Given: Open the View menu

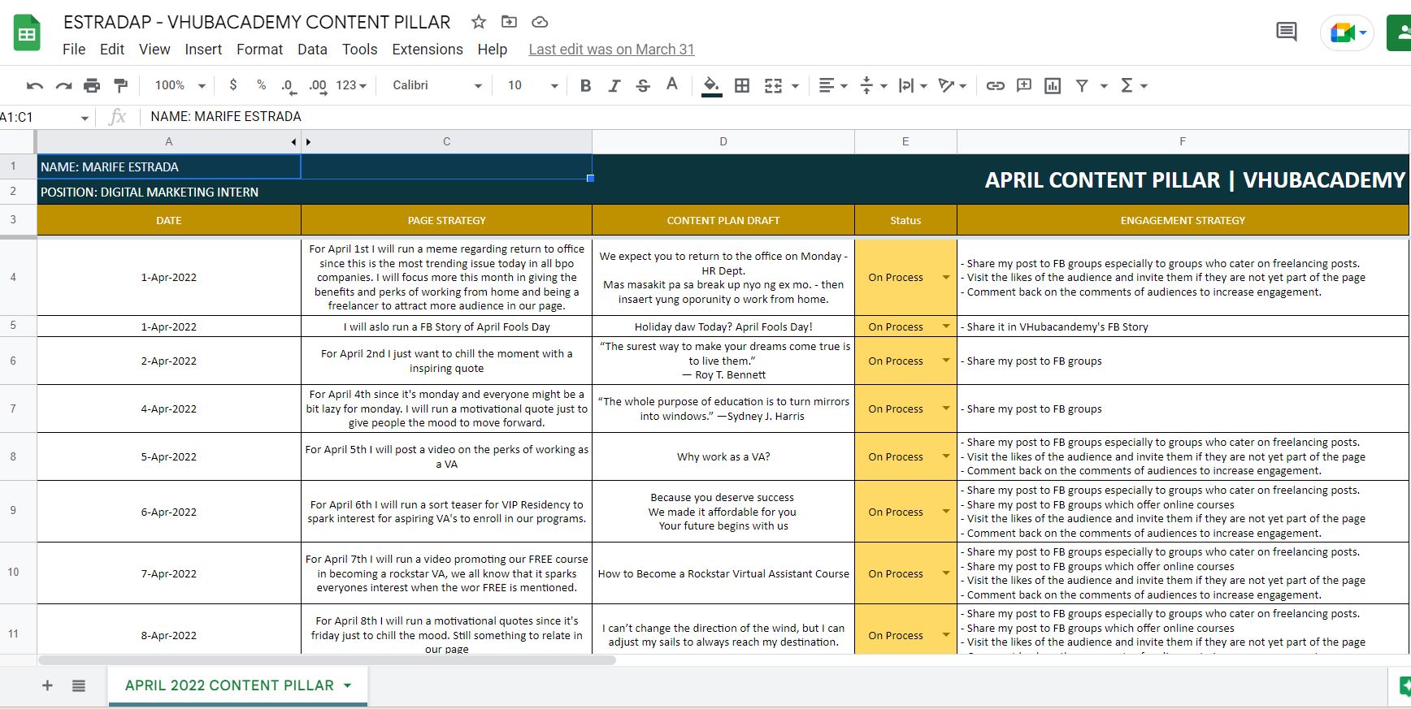Looking at the screenshot, I should [154, 50].
